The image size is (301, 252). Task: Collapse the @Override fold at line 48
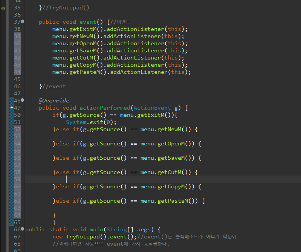coord(23,100)
